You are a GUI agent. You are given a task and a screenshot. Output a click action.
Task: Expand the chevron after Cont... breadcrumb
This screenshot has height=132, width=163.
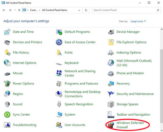40,10
